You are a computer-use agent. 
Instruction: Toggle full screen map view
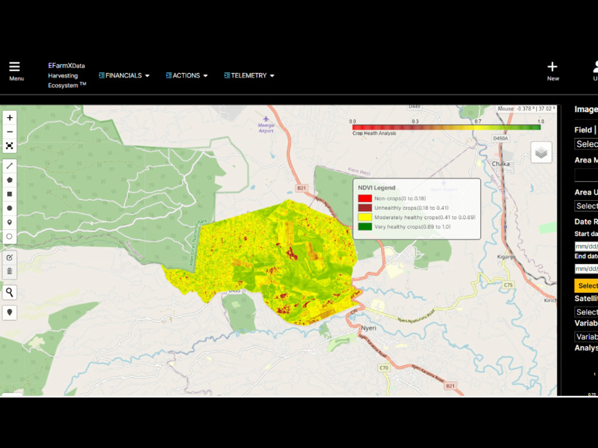tap(10, 146)
